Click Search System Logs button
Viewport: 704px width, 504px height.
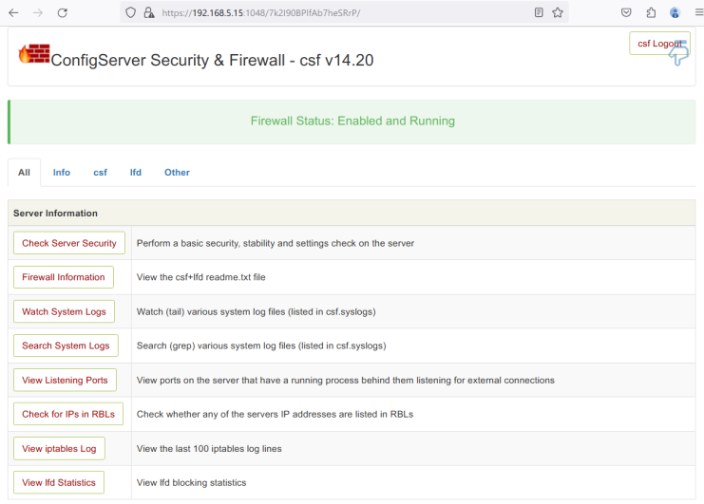point(66,345)
